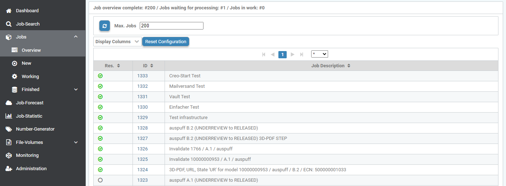Select the Working jobs menu item
Image resolution: width=506 pixels, height=186 pixels.
click(30, 77)
